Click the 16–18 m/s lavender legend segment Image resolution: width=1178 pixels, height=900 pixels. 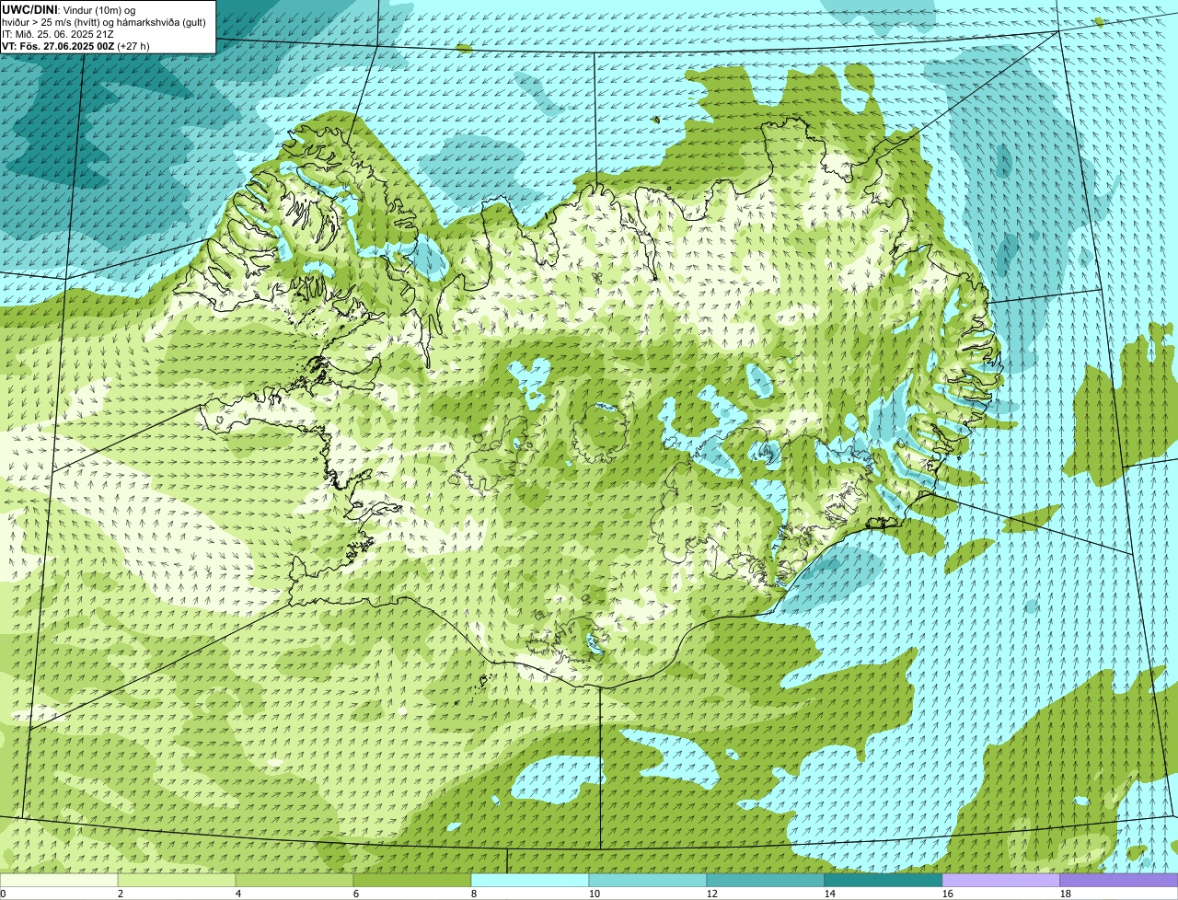click(1001, 881)
